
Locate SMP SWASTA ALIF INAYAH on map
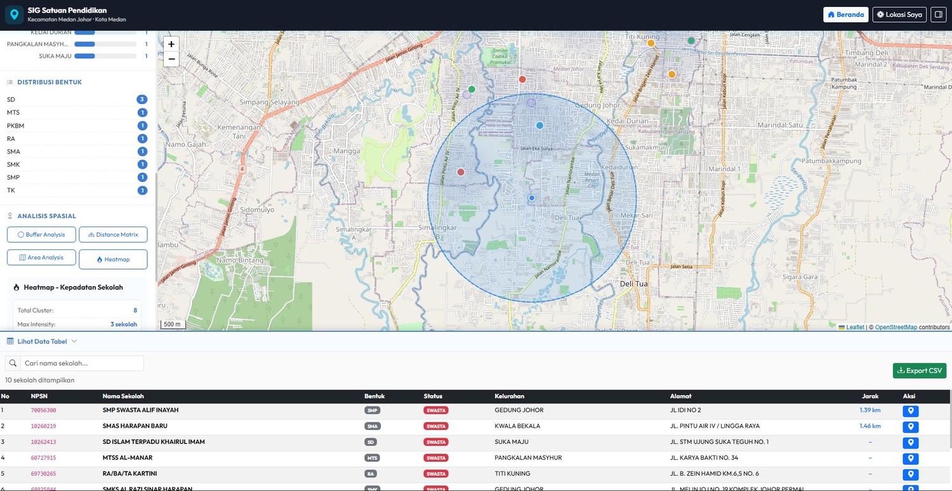pos(910,411)
